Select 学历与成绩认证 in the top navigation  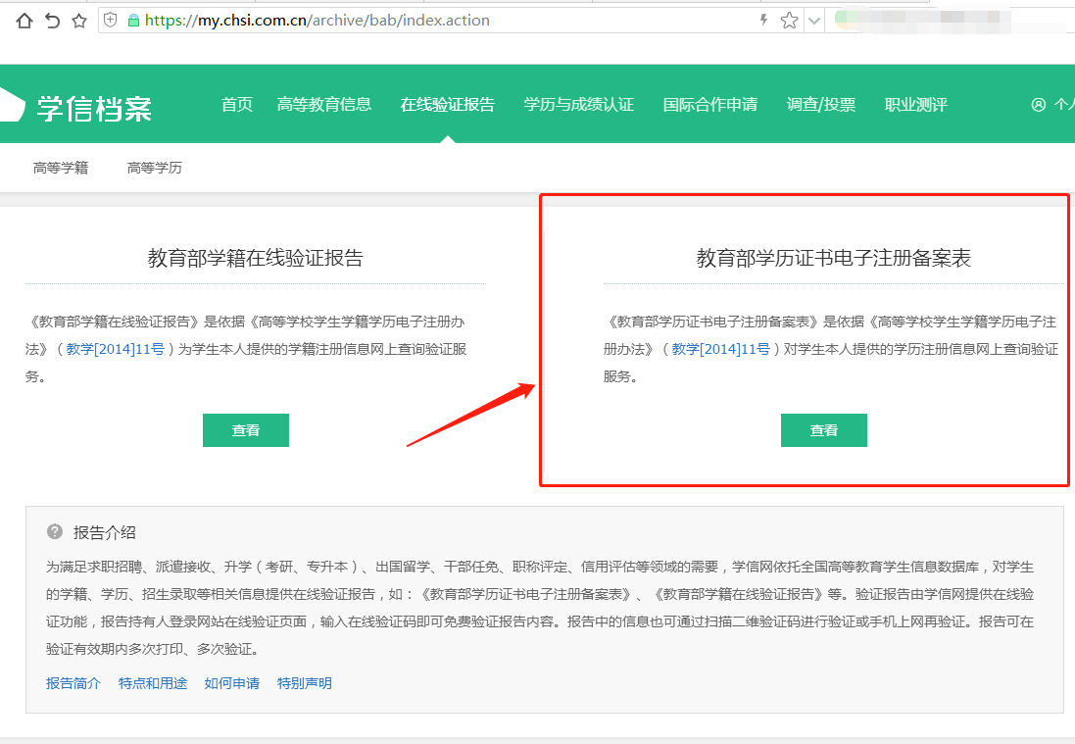pos(579,105)
